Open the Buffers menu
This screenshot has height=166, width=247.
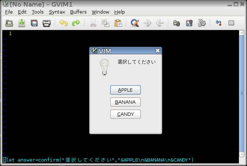click(x=78, y=12)
